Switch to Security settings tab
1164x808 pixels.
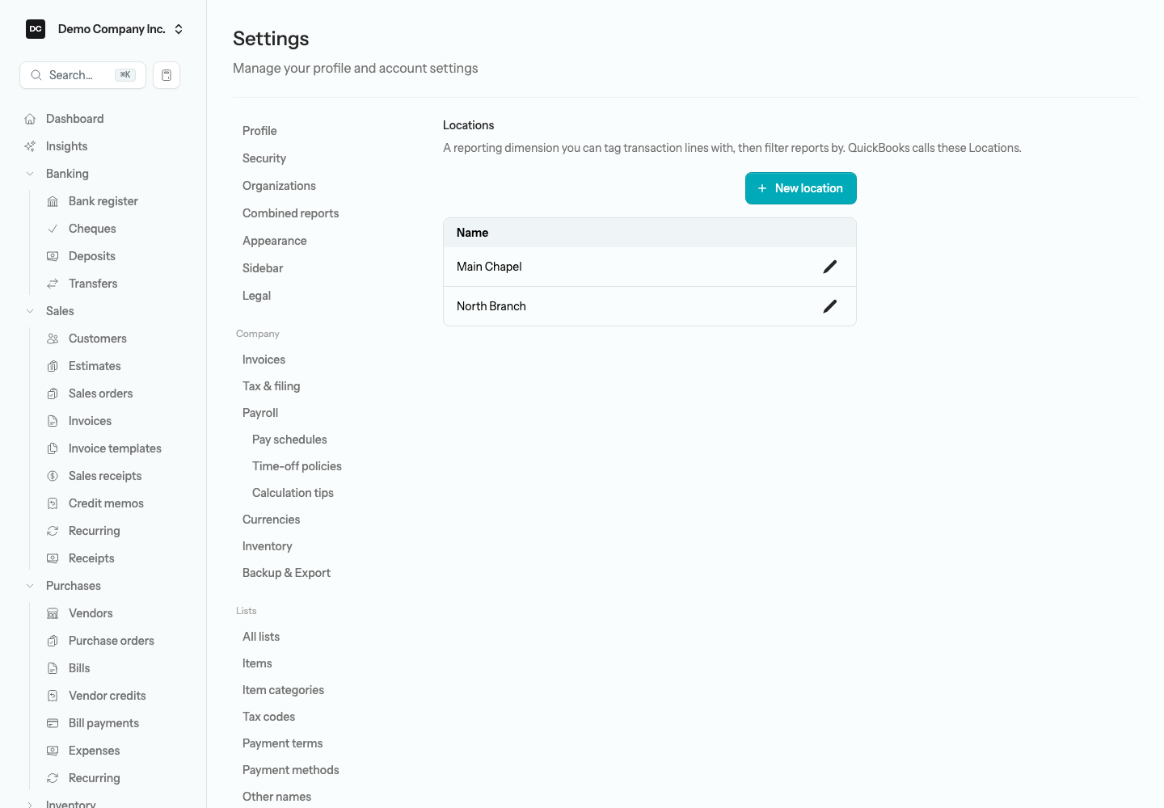pos(264,158)
